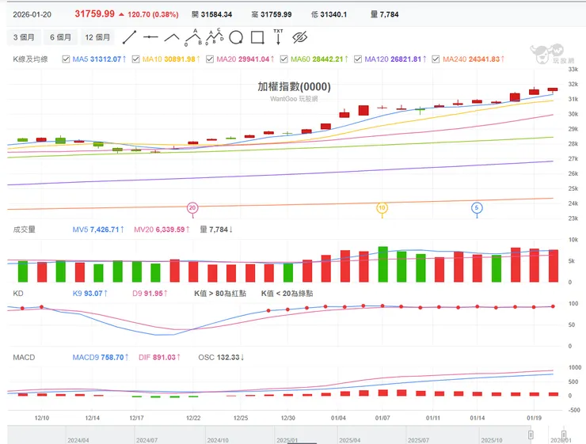
Task: Click the blue 5 marker on chart
Action: pos(477,208)
